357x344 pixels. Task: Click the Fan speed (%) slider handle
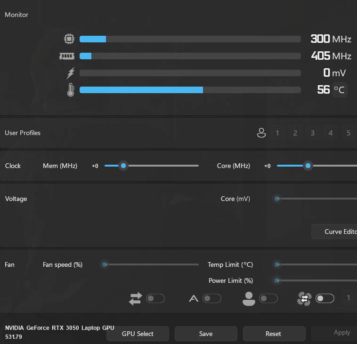pos(105,264)
